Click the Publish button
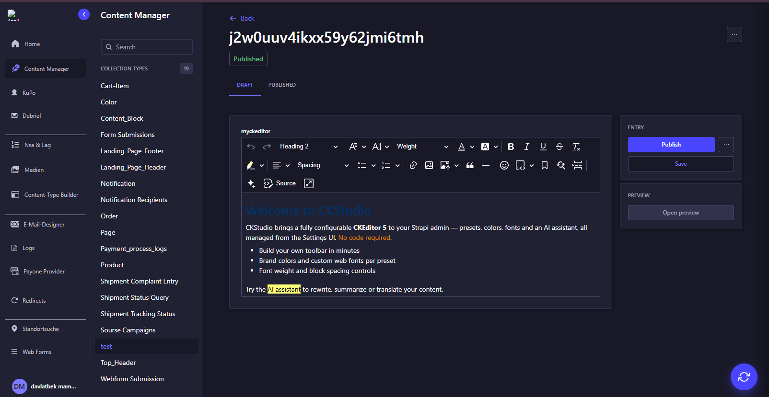 tap(671, 145)
